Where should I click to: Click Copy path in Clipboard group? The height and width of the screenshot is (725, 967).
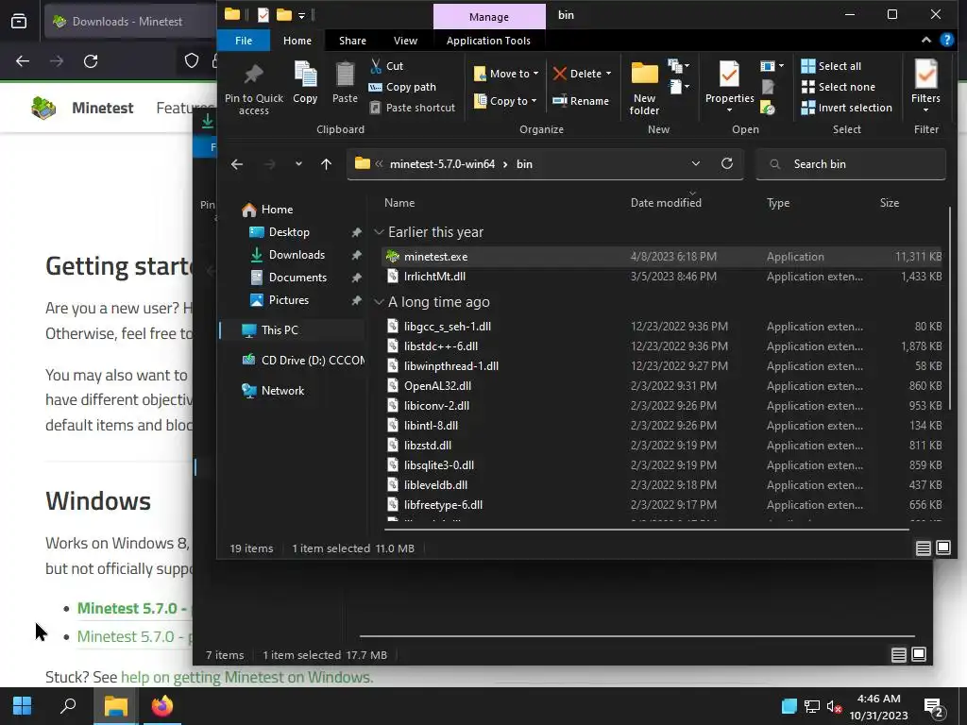coord(402,87)
